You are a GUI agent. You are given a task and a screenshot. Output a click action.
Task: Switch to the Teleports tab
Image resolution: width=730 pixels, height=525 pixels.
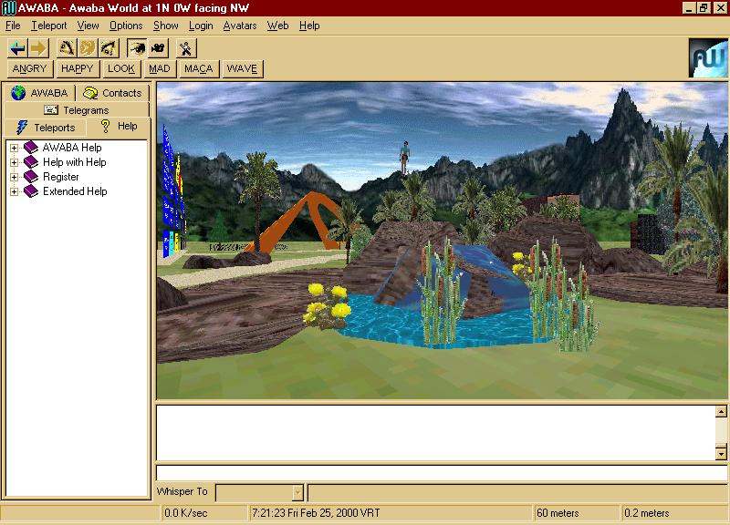click(x=45, y=128)
